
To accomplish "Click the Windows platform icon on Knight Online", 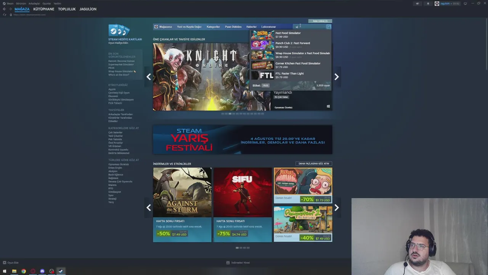I will (x=328, y=107).
